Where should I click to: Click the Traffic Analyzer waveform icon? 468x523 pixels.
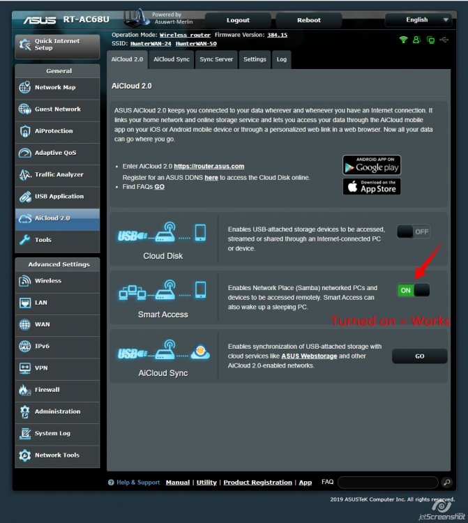coord(25,174)
